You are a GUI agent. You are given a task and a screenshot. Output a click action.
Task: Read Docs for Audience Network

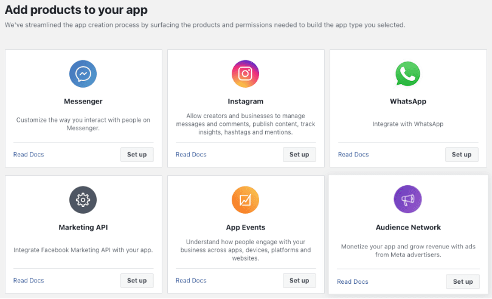353,281
